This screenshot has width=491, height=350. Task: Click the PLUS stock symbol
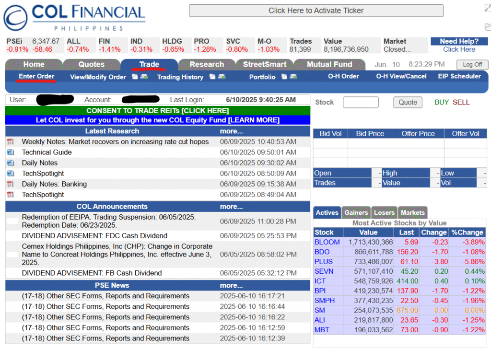324,262
